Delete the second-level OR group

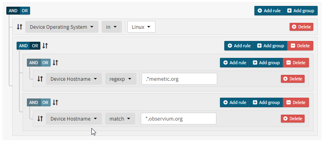click(300, 46)
